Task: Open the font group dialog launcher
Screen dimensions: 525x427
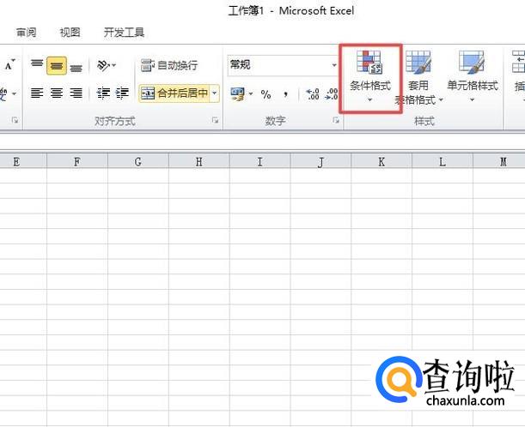Action: pos(15,120)
